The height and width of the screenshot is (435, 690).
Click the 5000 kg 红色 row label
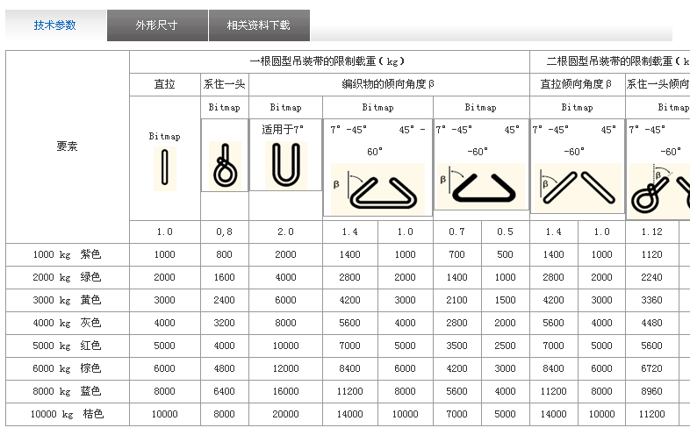point(67,346)
